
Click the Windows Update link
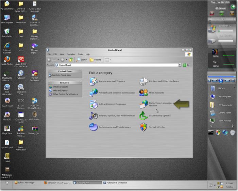click(x=60, y=87)
